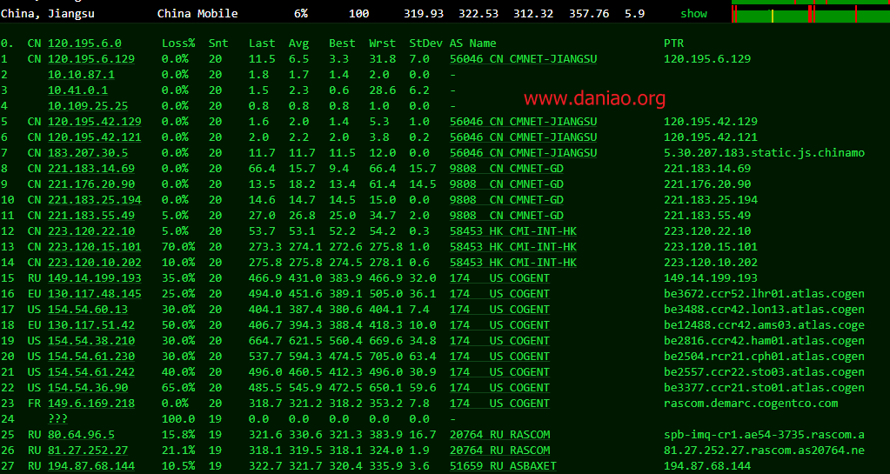Open AS link 174 US COGENT on hop 15
The height and width of the screenshot is (474, 890).
(499, 278)
